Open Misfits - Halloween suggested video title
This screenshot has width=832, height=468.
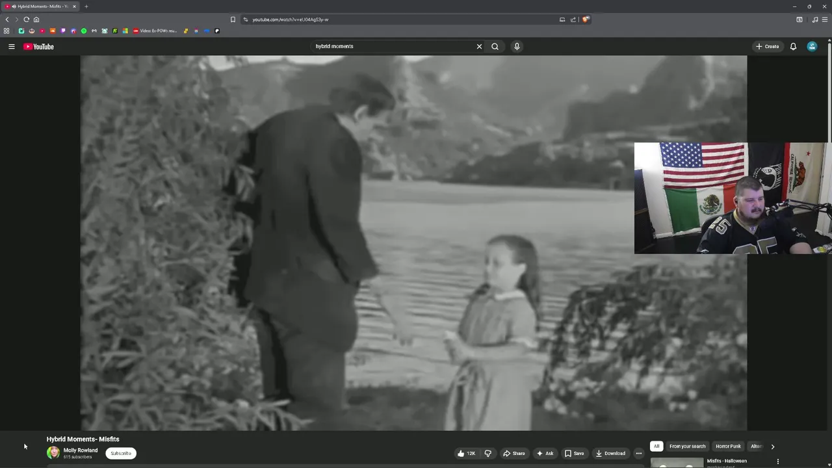click(x=727, y=461)
